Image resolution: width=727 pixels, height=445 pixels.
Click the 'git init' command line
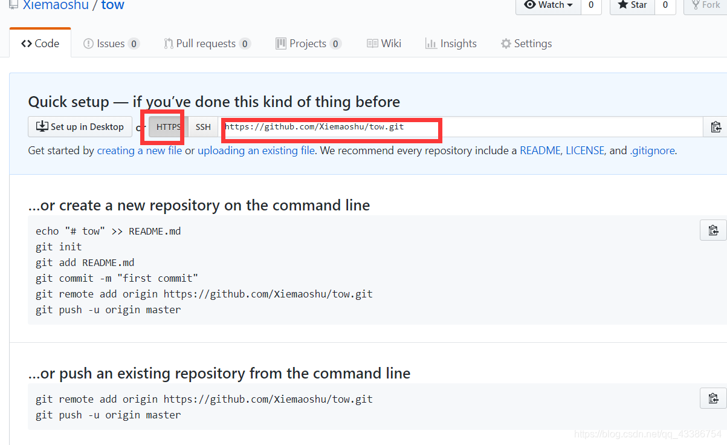pos(59,247)
